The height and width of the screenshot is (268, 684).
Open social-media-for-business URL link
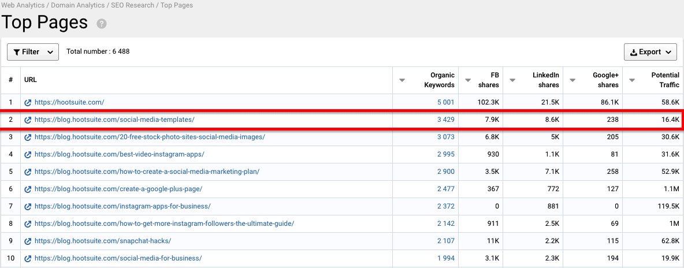pos(118,258)
